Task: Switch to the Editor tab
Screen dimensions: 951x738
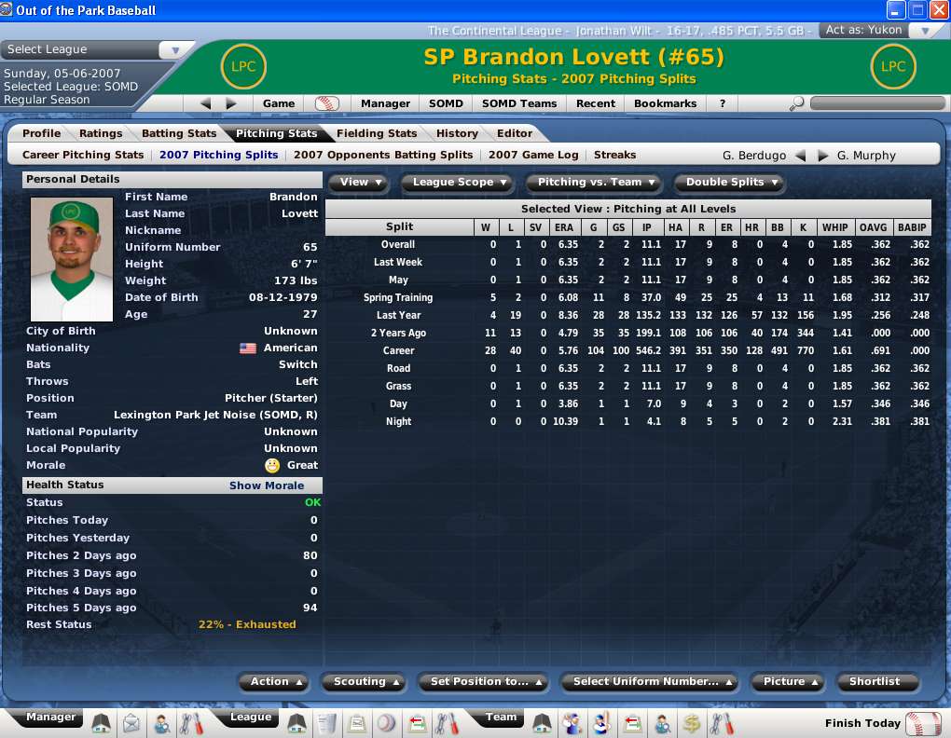Action: 515,133
